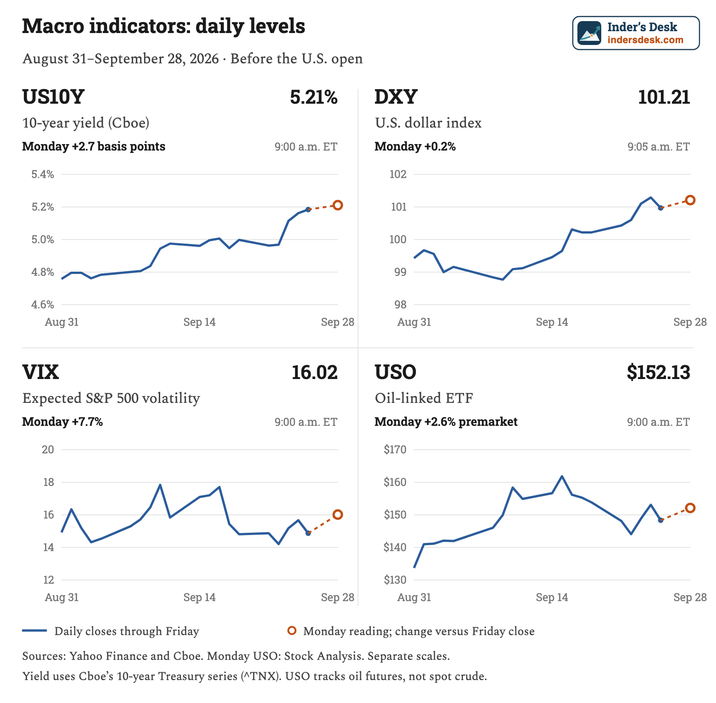
Task: Click the USO Friday close dot
Action: tap(661, 520)
